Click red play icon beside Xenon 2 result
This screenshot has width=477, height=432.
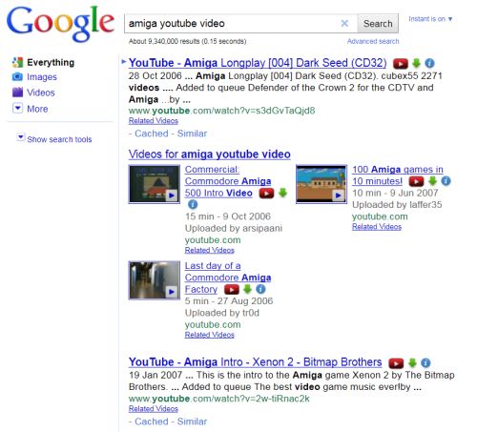(396, 362)
